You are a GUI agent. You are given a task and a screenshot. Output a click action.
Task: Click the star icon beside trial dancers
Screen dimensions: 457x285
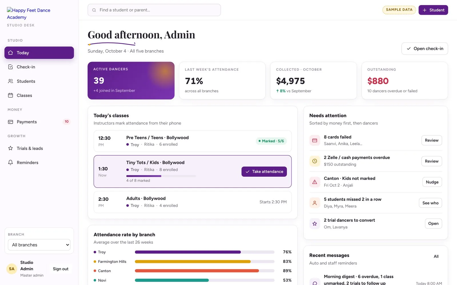tap(314, 224)
